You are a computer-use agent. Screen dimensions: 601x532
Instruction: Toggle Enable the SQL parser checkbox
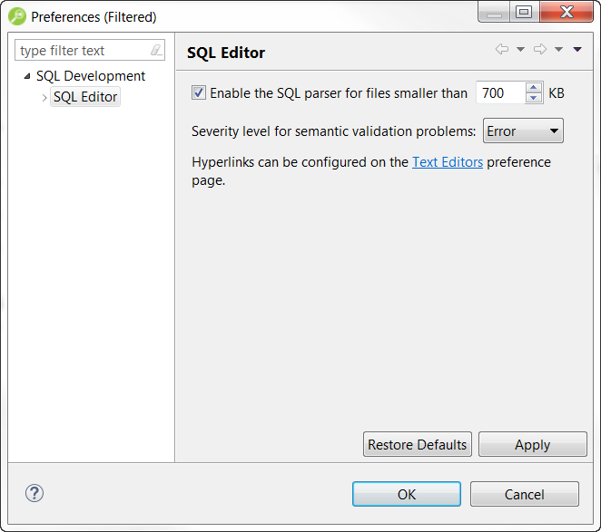(x=199, y=92)
